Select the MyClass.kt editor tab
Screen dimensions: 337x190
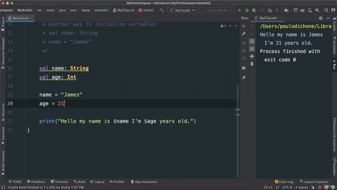pos(20,18)
